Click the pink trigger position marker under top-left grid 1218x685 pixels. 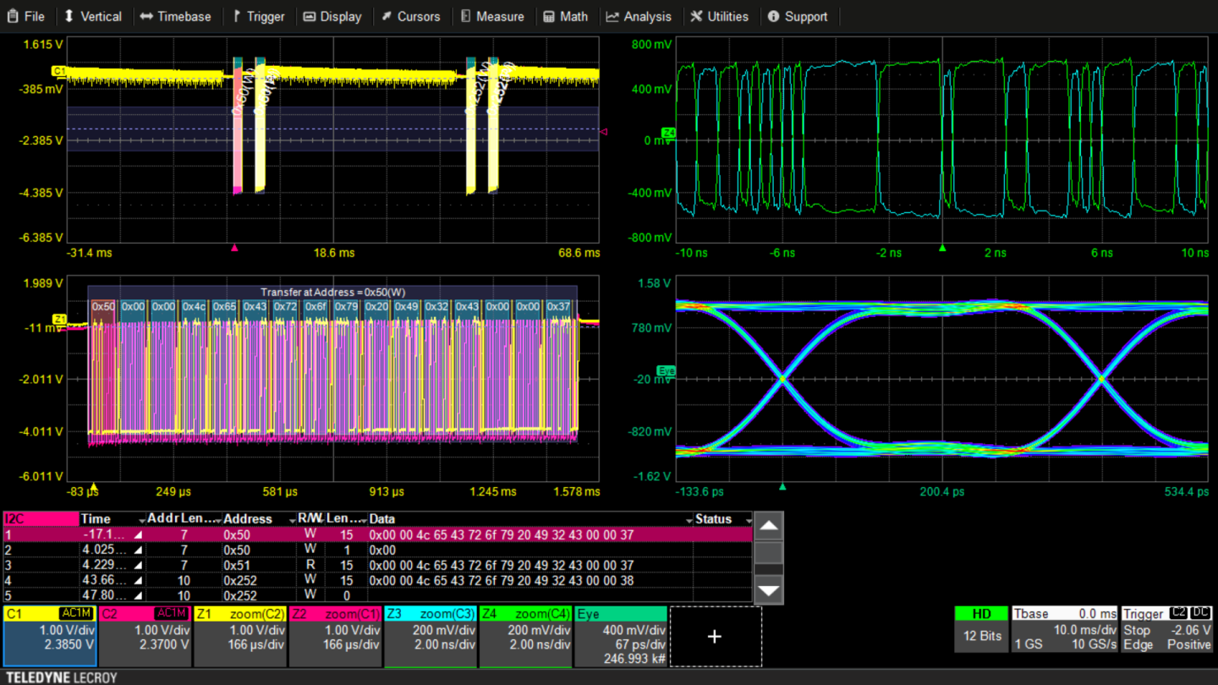click(x=234, y=248)
